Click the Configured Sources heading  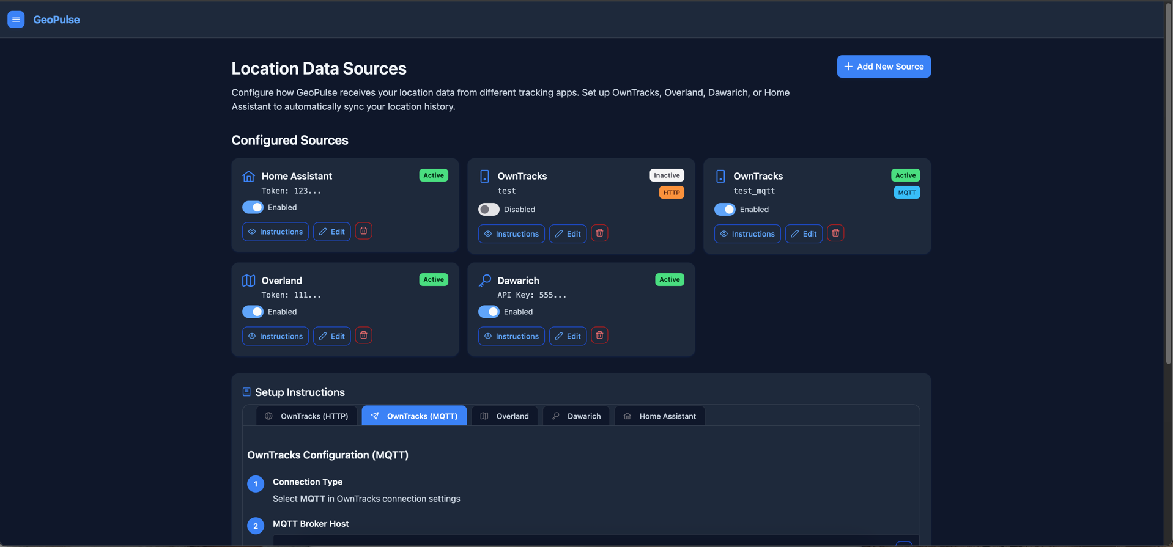click(290, 140)
